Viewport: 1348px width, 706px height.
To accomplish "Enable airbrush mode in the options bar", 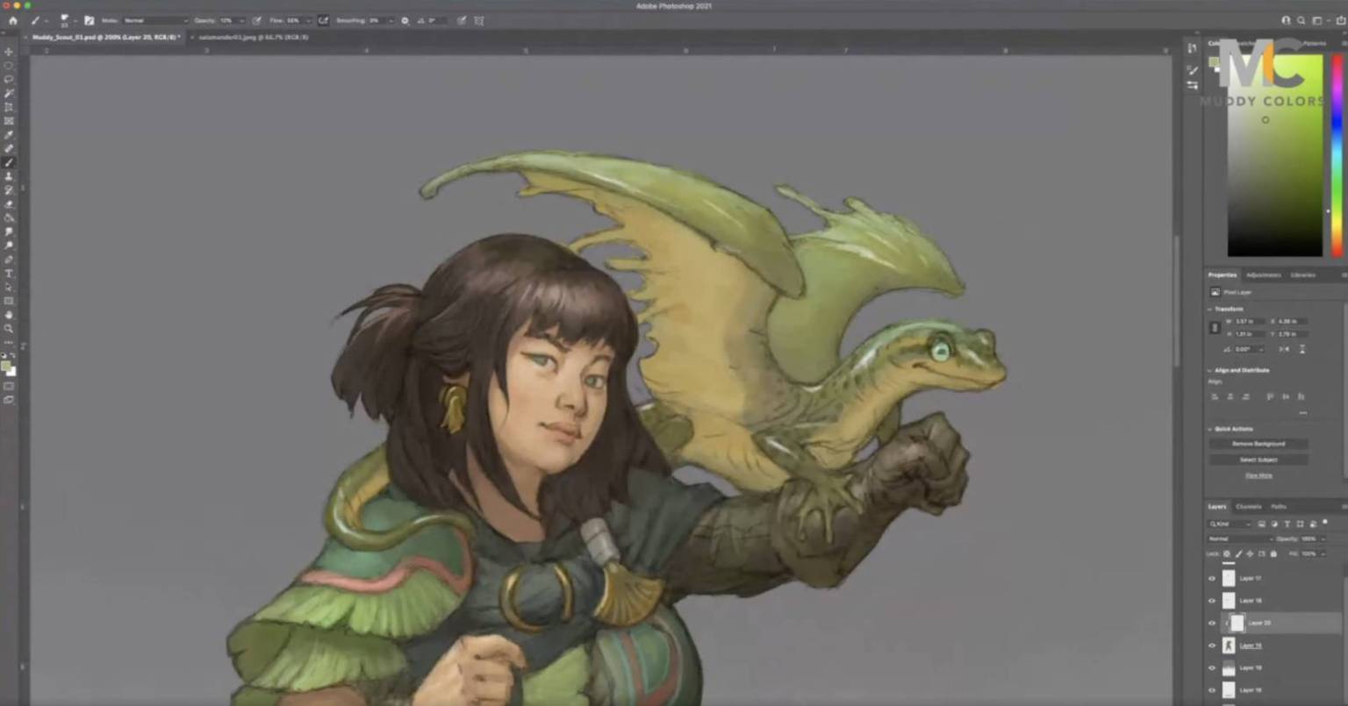I will (325, 20).
